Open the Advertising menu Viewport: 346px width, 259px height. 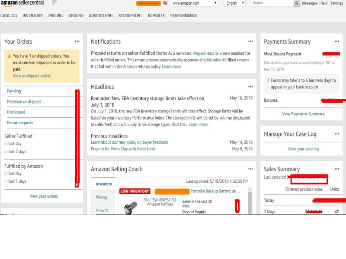(x=101, y=16)
